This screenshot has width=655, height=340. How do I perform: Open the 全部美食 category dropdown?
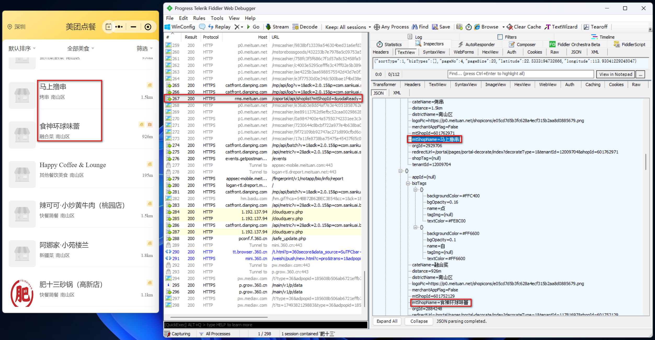click(x=81, y=49)
